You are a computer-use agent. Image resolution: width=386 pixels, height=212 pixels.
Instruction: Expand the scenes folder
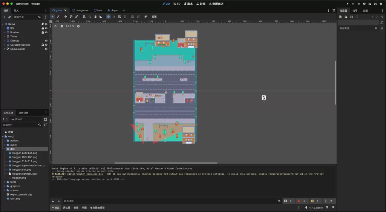(5, 190)
